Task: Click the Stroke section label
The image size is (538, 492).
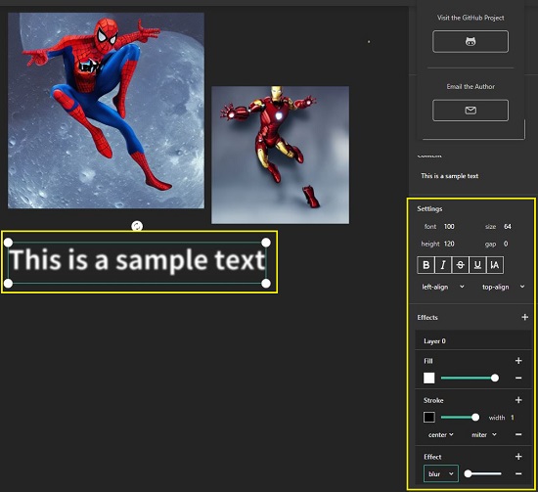Action: 433,400
